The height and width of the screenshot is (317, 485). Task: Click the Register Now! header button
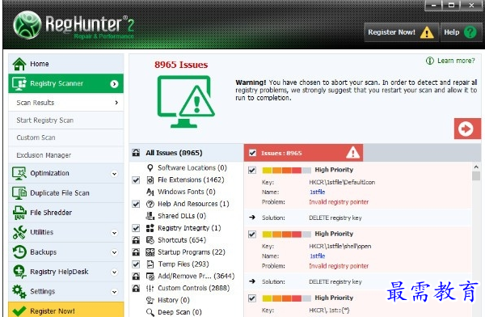(x=402, y=32)
